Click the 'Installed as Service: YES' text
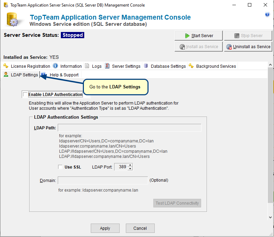This screenshot has width=274, height=237. coord(31,57)
